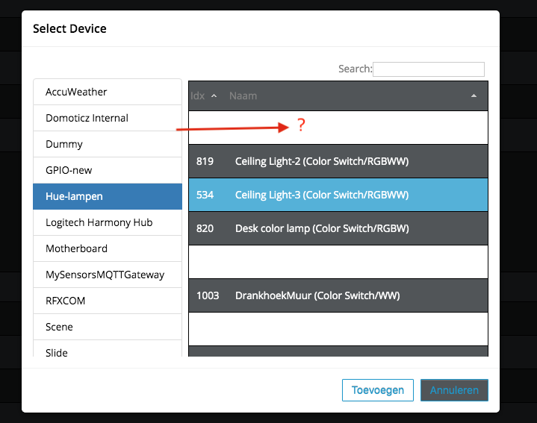Viewport: 537px width, 423px height.
Task: Open the Scene list entry
Action: 108,327
